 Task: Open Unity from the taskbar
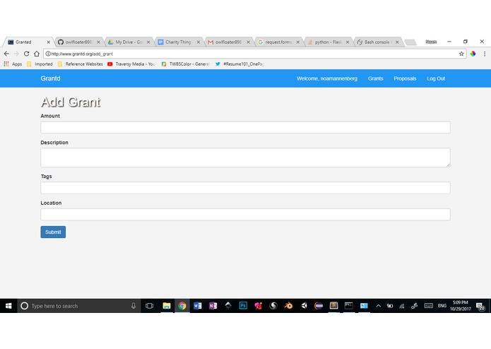click(x=304, y=305)
